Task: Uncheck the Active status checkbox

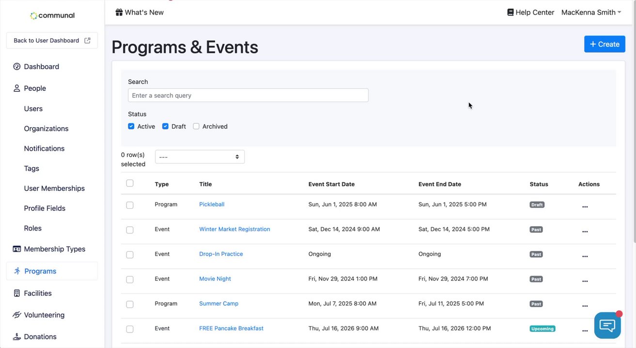Action: (131, 126)
